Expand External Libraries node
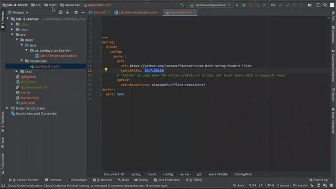This screenshot has height=189, width=336. (x=7, y=108)
